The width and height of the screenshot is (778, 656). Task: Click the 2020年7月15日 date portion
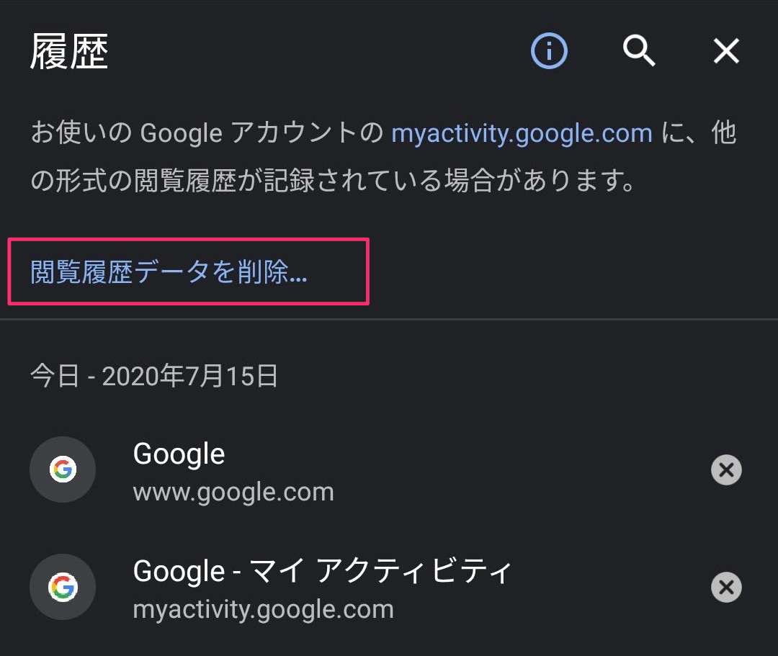[x=190, y=376]
